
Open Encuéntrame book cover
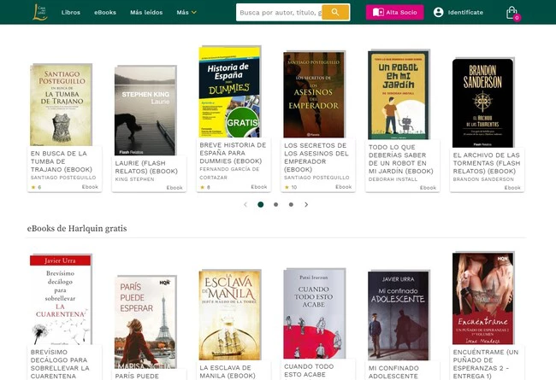[483, 299]
